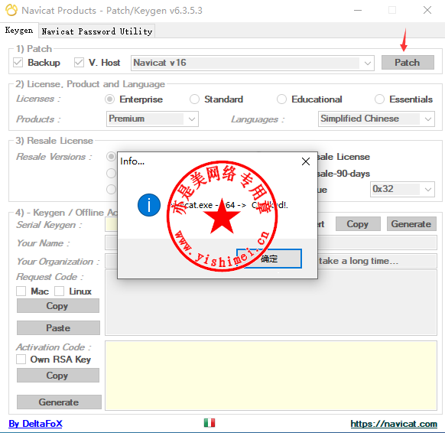Select the Standard license option

194,99
